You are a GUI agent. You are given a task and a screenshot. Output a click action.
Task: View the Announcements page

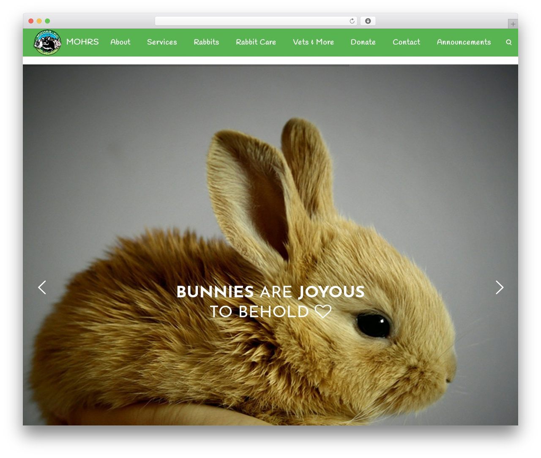click(x=464, y=42)
